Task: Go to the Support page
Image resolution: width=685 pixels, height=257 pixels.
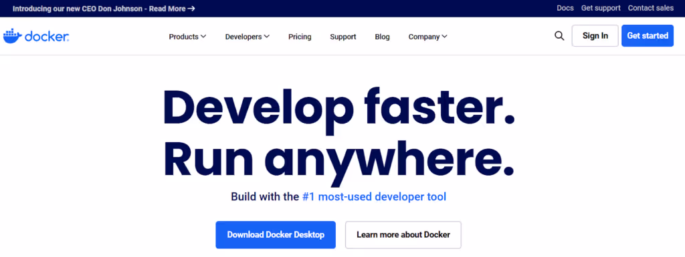Action: click(343, 37)
